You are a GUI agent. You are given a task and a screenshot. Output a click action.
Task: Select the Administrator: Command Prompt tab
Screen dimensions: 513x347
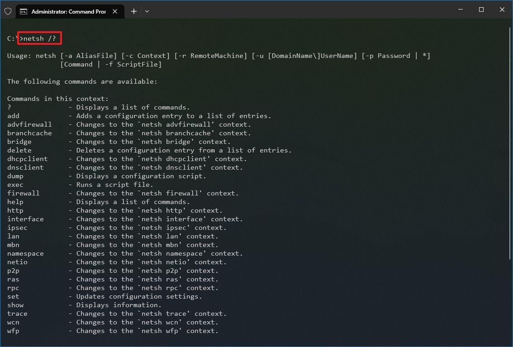[x=70, y=11]
